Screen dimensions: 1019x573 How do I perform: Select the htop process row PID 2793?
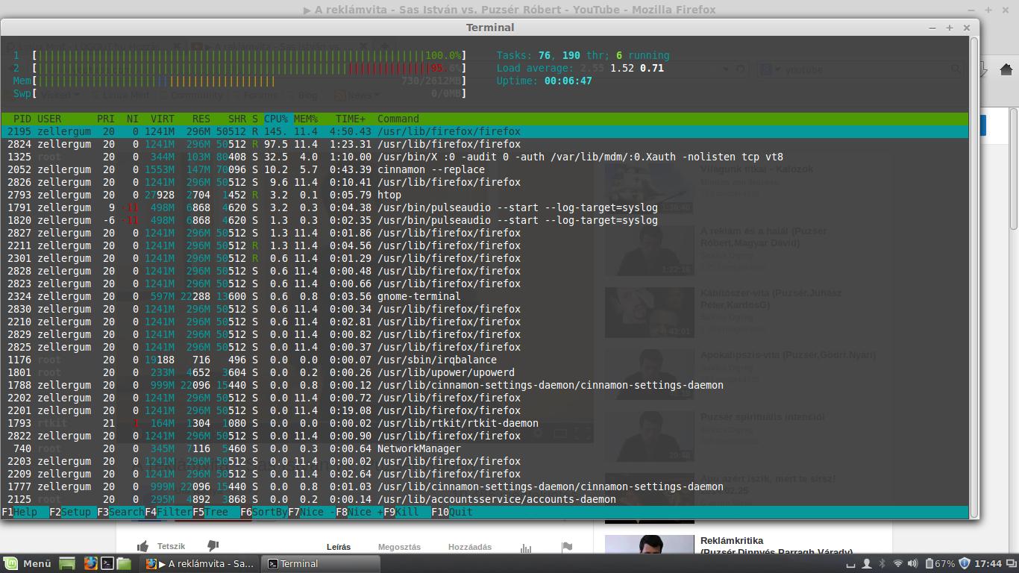point(485,195)
